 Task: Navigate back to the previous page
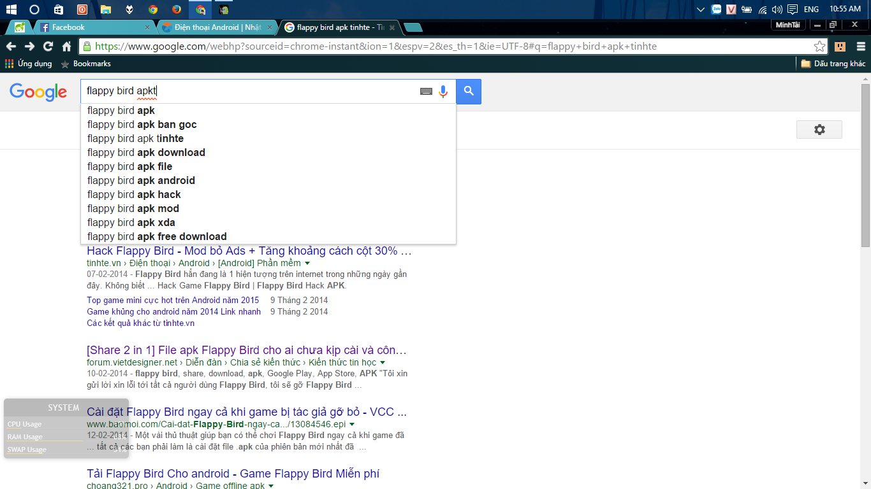pyautogui.click(x=10, y=46)
